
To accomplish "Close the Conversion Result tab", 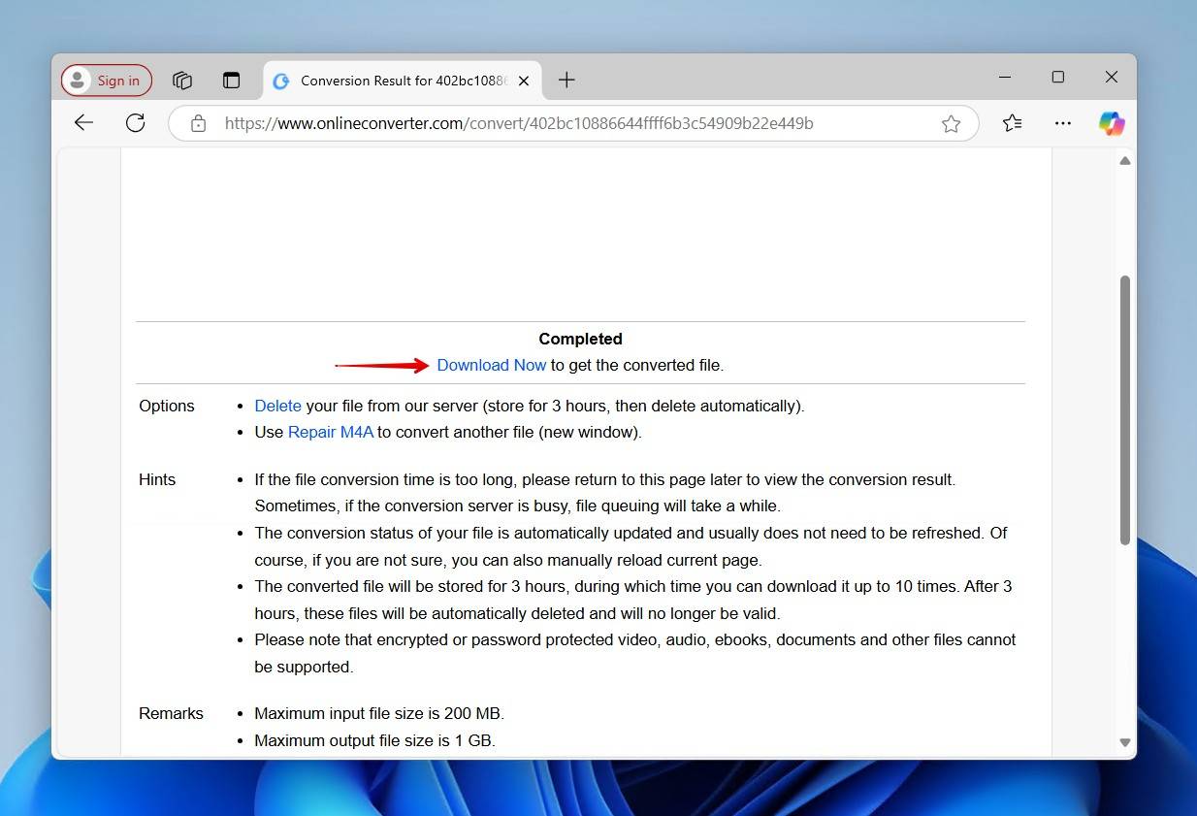I will 524,81.
